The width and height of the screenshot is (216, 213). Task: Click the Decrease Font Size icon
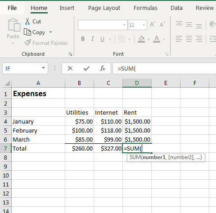(x=162, y=25)
